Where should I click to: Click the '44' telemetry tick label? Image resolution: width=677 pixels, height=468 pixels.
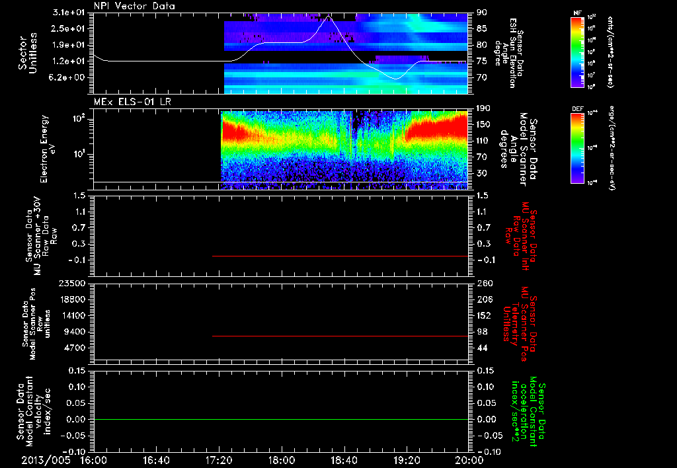pyautogui.click(x=482, y=348)
